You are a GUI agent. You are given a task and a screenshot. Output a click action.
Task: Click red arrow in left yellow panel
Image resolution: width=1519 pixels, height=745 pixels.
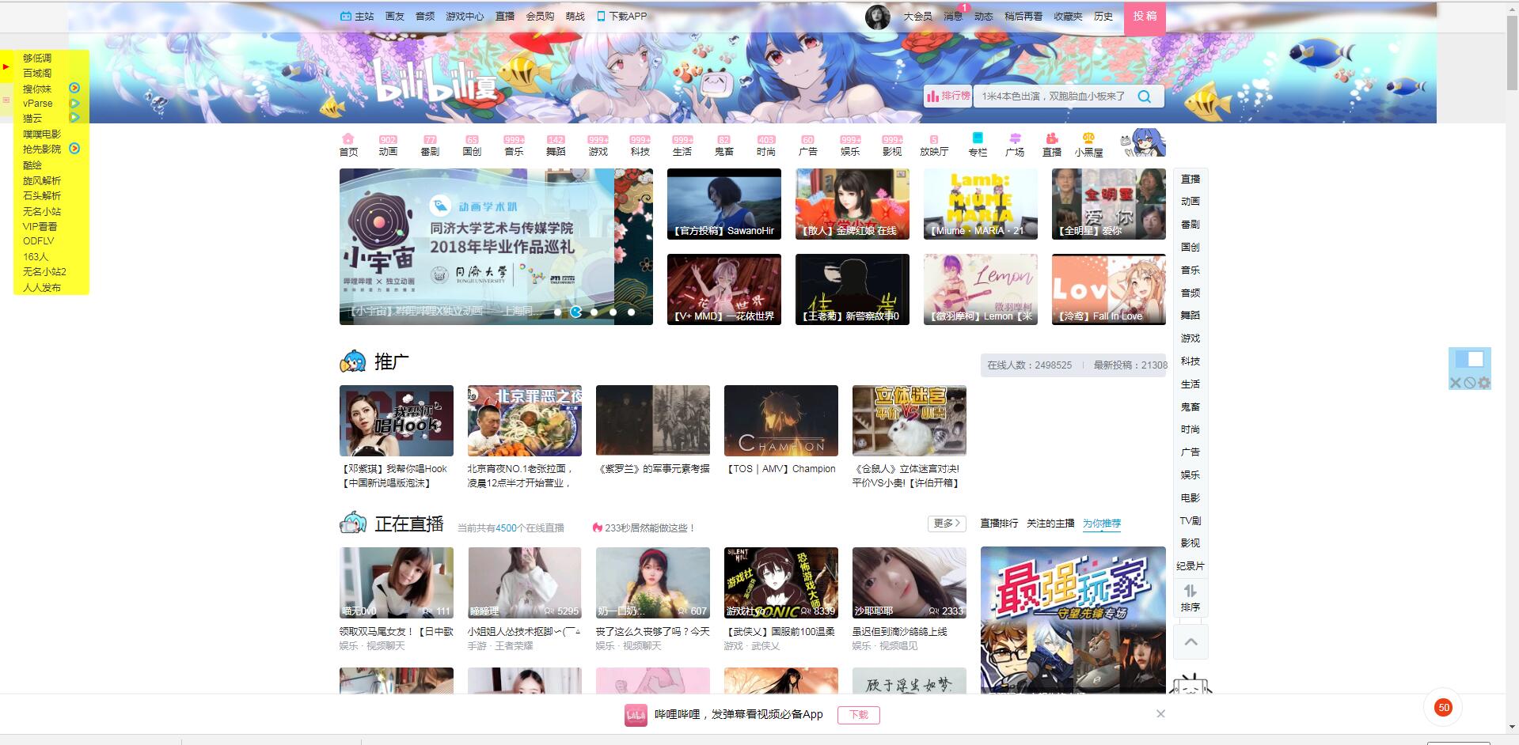[6, 67]
